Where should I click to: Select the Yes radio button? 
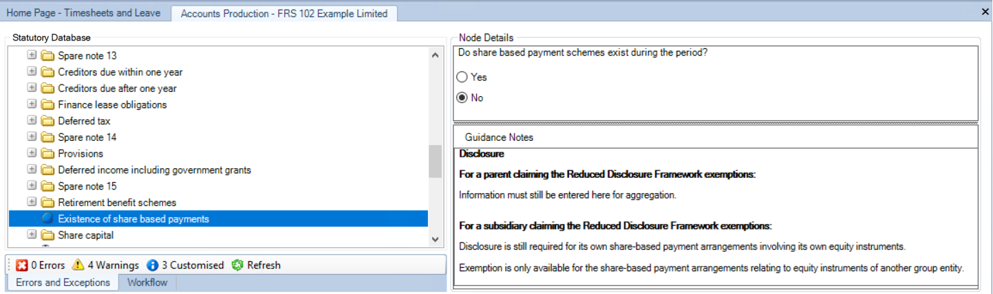click(x=462, y=78)
